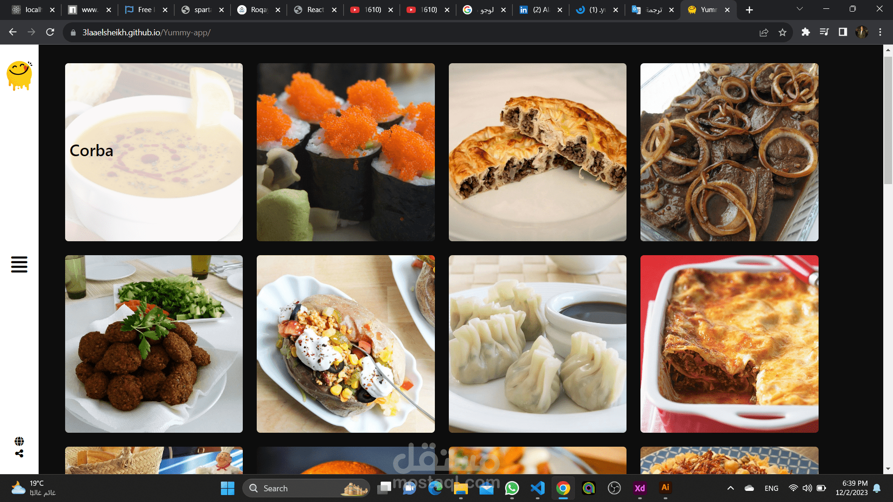
Task: Open the weather widget showing 19°C
Action: coord(33,488)
